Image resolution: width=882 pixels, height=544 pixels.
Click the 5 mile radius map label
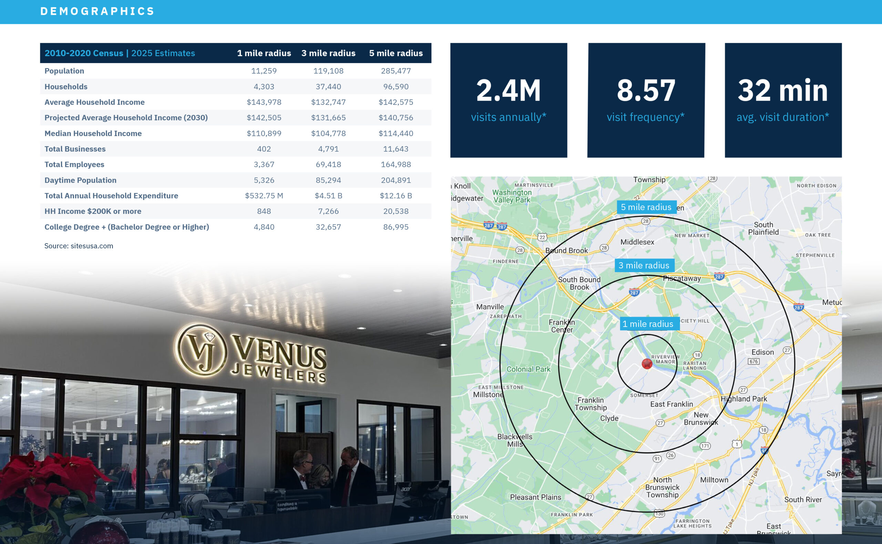(646, 207)
